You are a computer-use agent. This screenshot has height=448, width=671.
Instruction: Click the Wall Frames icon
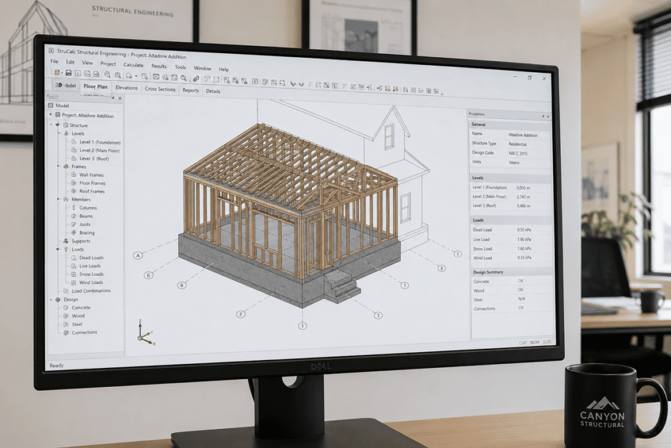click(x=73, y=174)
